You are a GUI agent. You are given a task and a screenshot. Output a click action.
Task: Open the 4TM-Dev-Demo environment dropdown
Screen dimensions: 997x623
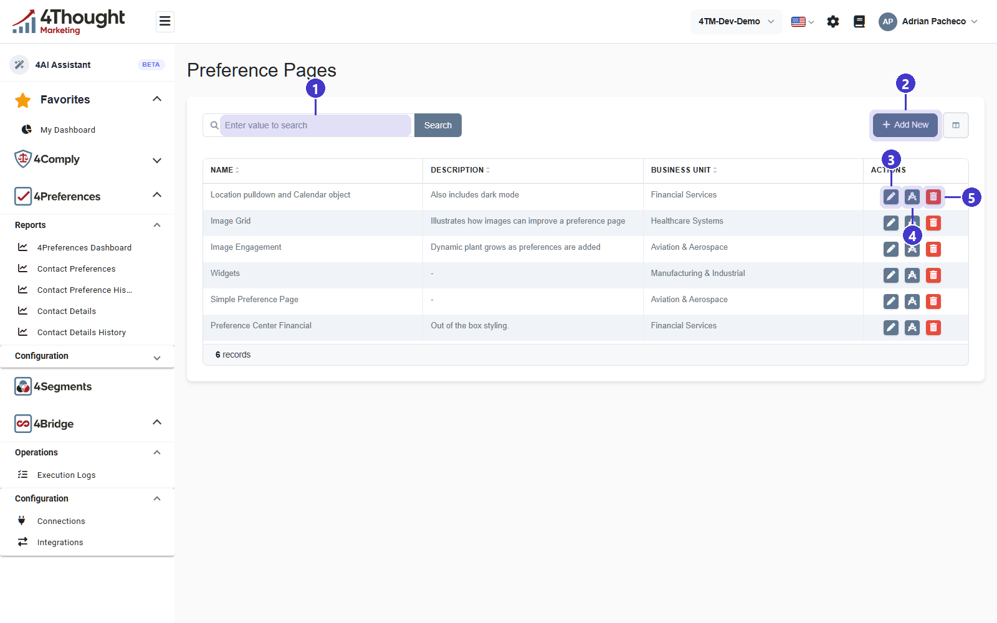click(736, 22)
